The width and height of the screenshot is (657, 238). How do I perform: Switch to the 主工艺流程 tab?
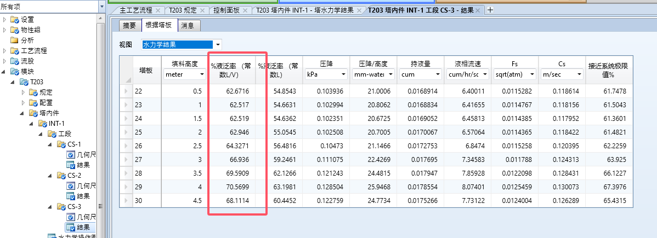click(x=136, y=10)
